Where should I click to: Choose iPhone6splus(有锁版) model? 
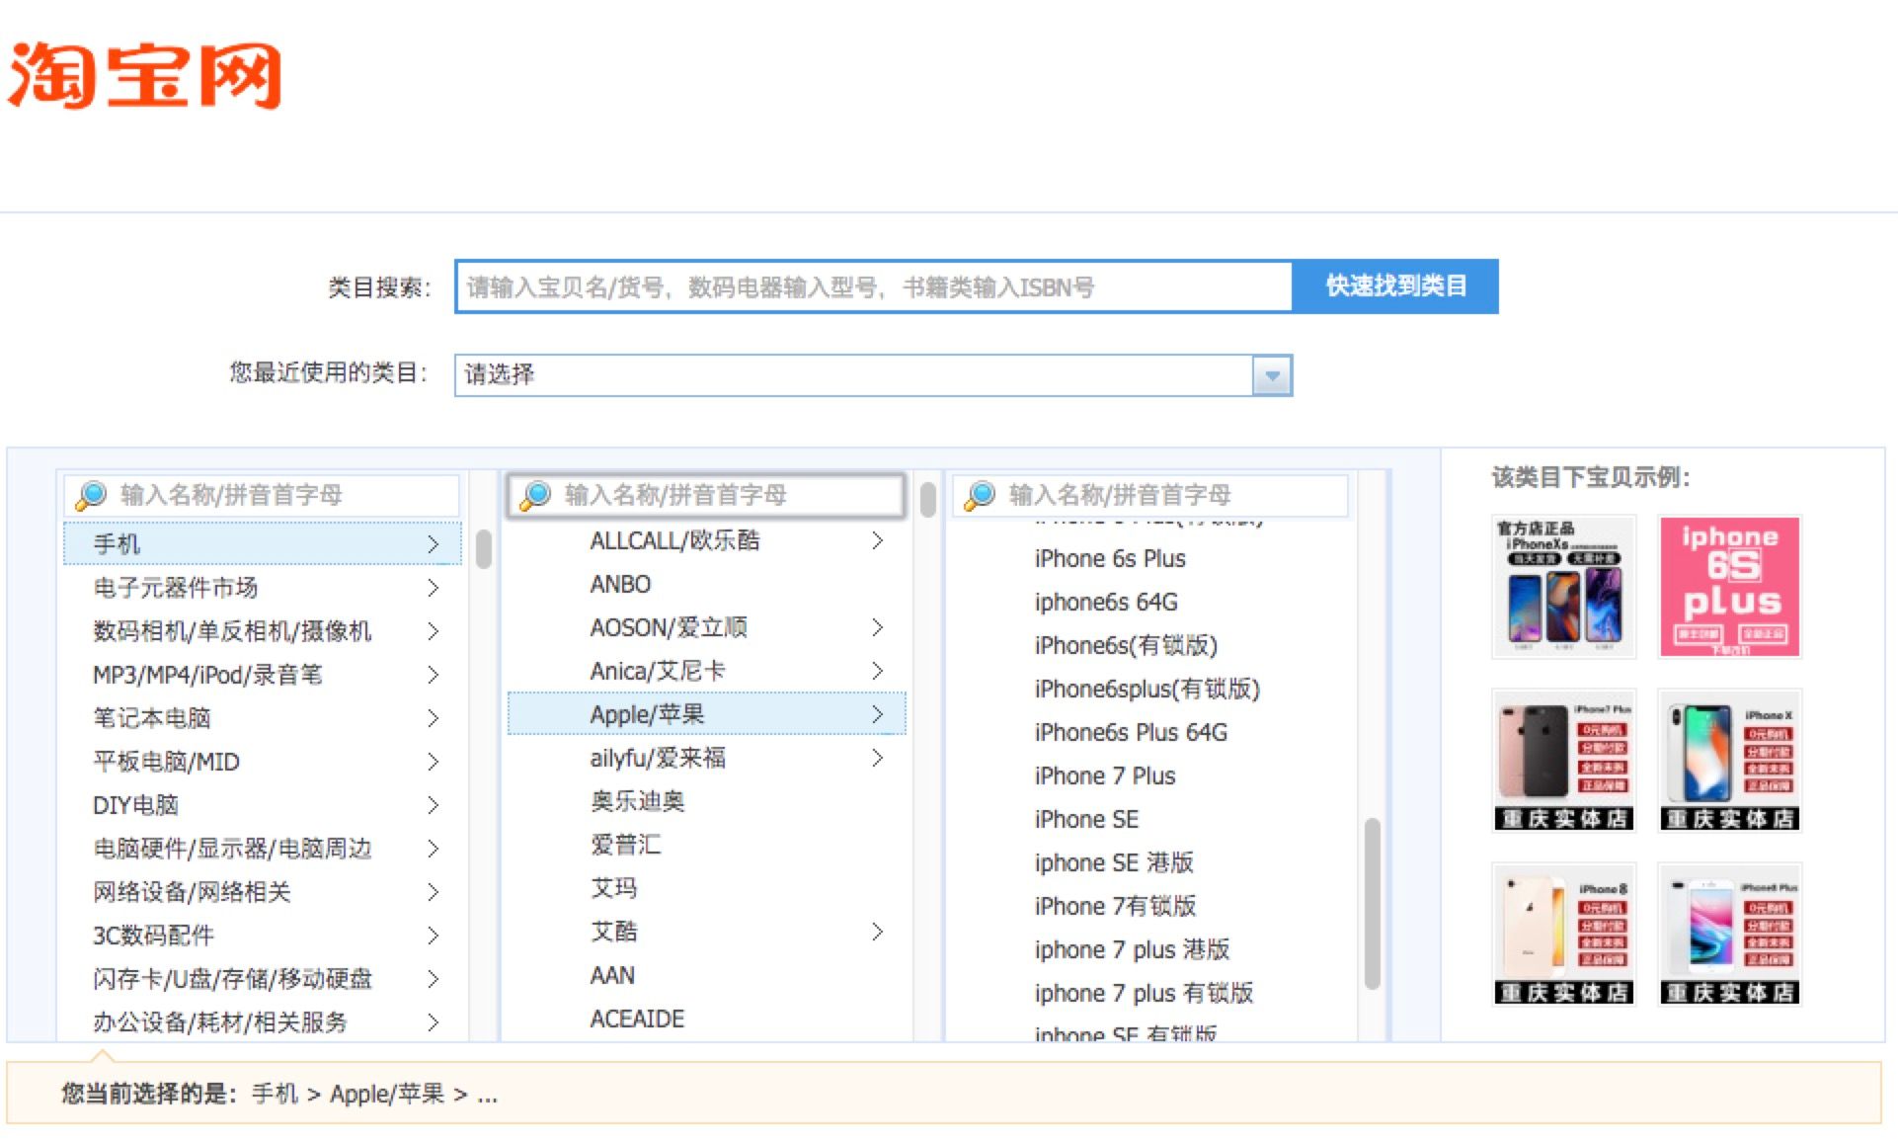point(1151,689)
